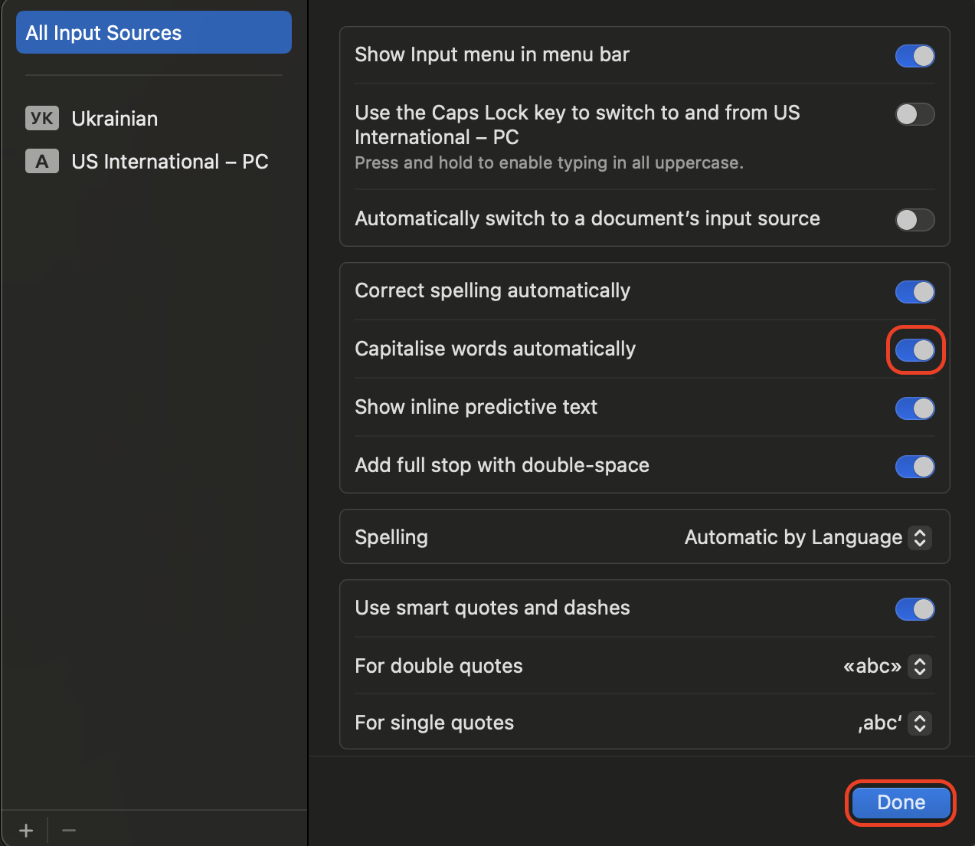
Task: Enable automatically switch to document's input source
Action: coord(914,220)
